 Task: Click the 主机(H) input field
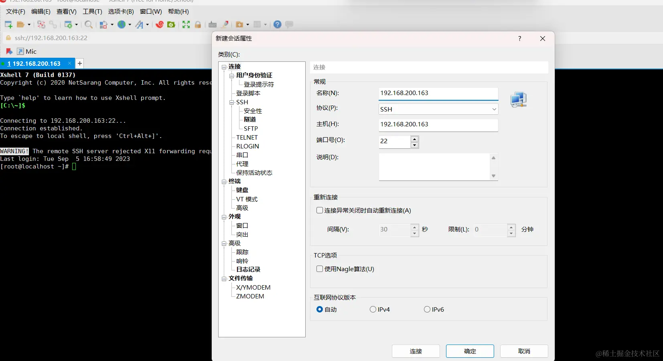pyautogui.click(x=438, y=125)
